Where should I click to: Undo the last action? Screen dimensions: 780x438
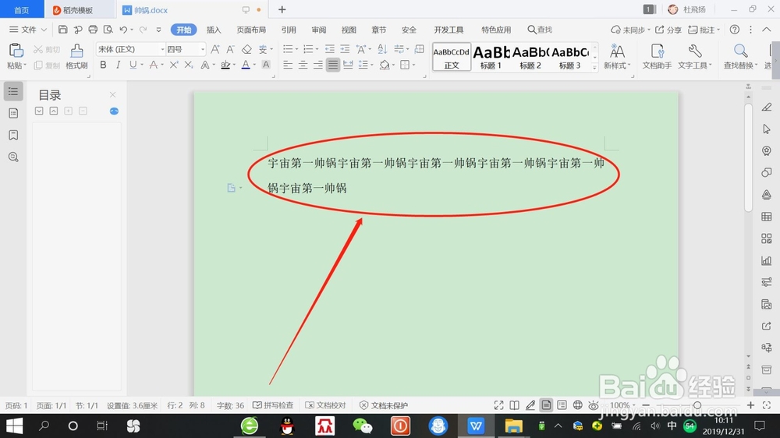(123, 30)
